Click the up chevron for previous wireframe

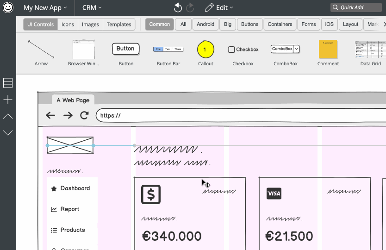click(8, 116)
